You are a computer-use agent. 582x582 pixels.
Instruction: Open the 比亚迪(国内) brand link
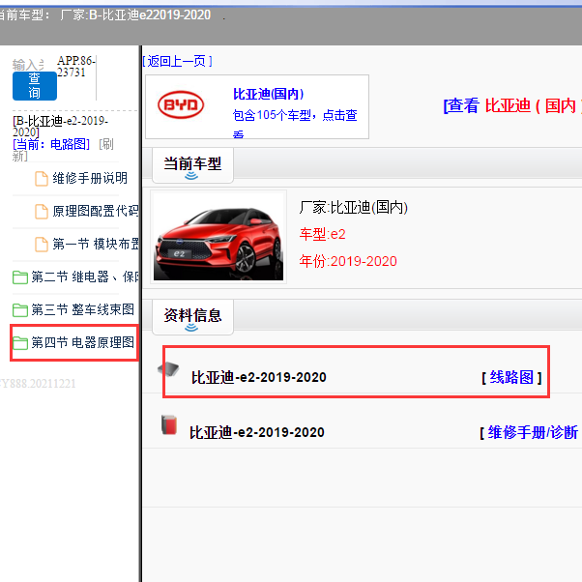coord(269,94)
